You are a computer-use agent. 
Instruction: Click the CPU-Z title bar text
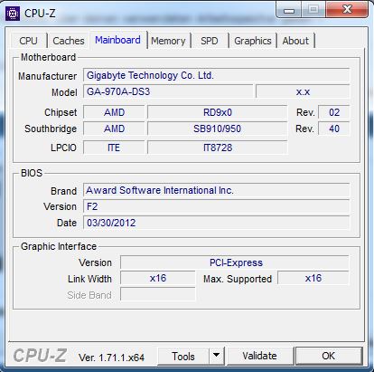40,14
